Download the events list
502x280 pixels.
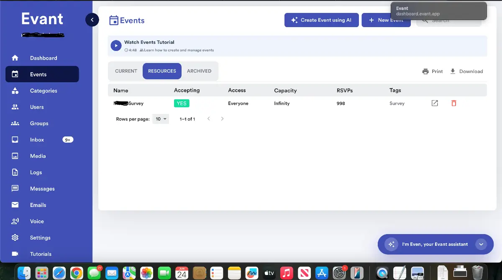pos(466,71)
